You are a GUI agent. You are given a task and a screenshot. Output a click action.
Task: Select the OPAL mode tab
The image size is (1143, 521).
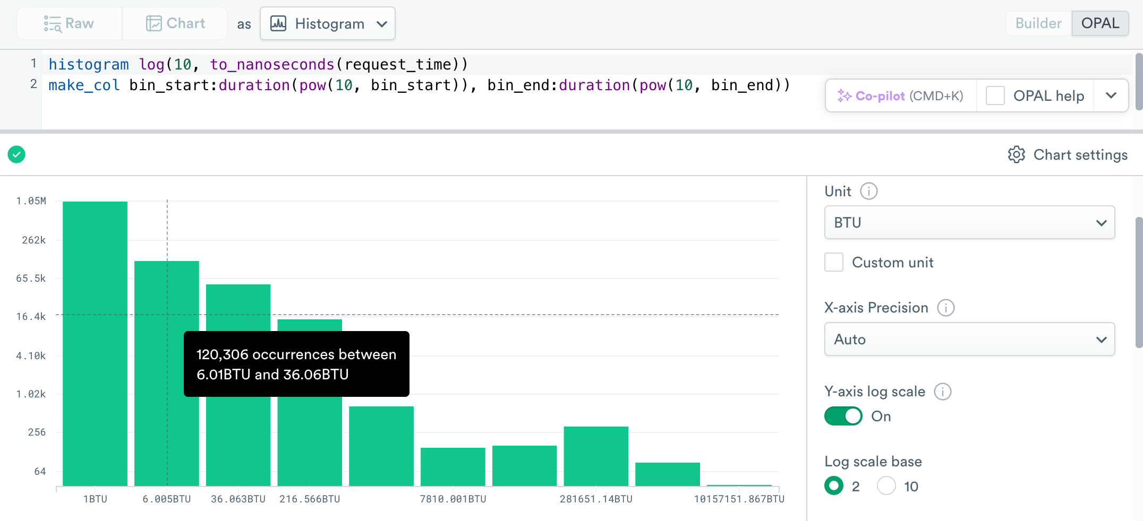point(1100,23)
